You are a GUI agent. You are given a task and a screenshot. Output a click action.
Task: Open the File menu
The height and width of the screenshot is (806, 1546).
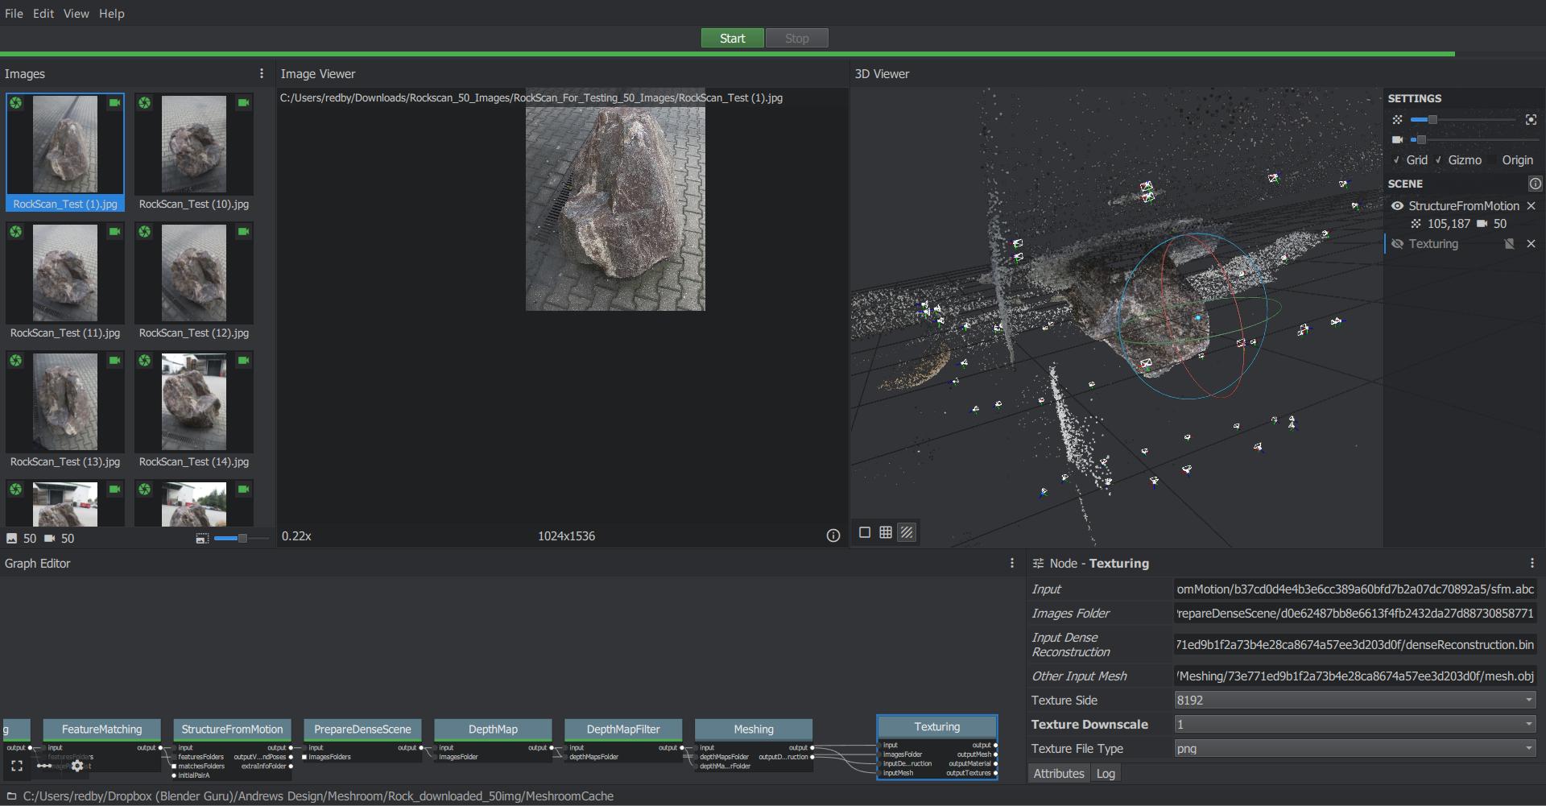click(x=14, y=14)
